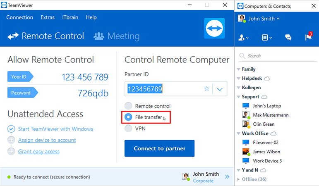Open the chat bubbles icon
The image size is (319, 186).
(x=288, y=37)
